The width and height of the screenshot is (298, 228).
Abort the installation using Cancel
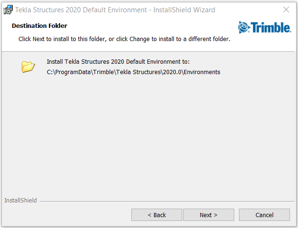click(x=264, y=215)
